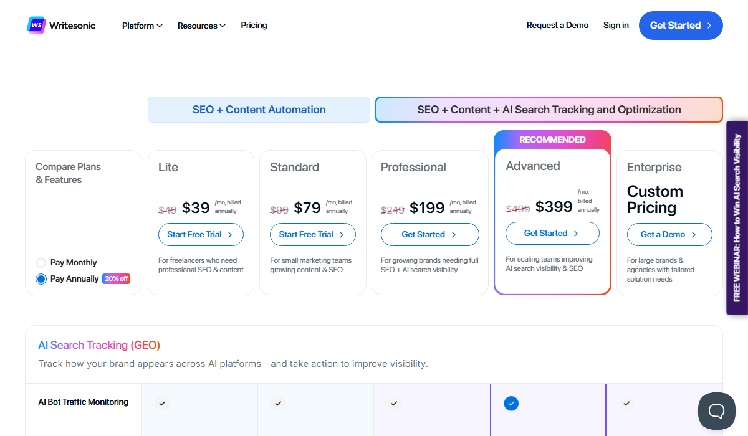This screenshot has width=748, height=436.
Task: Click the checkmark under the Enterprise column
Action: coord(626,404)
